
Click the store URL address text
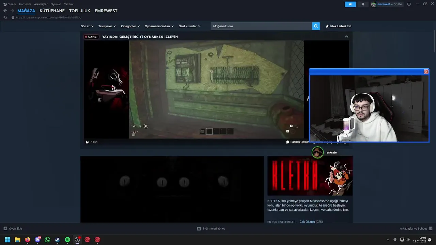(49, 17)
